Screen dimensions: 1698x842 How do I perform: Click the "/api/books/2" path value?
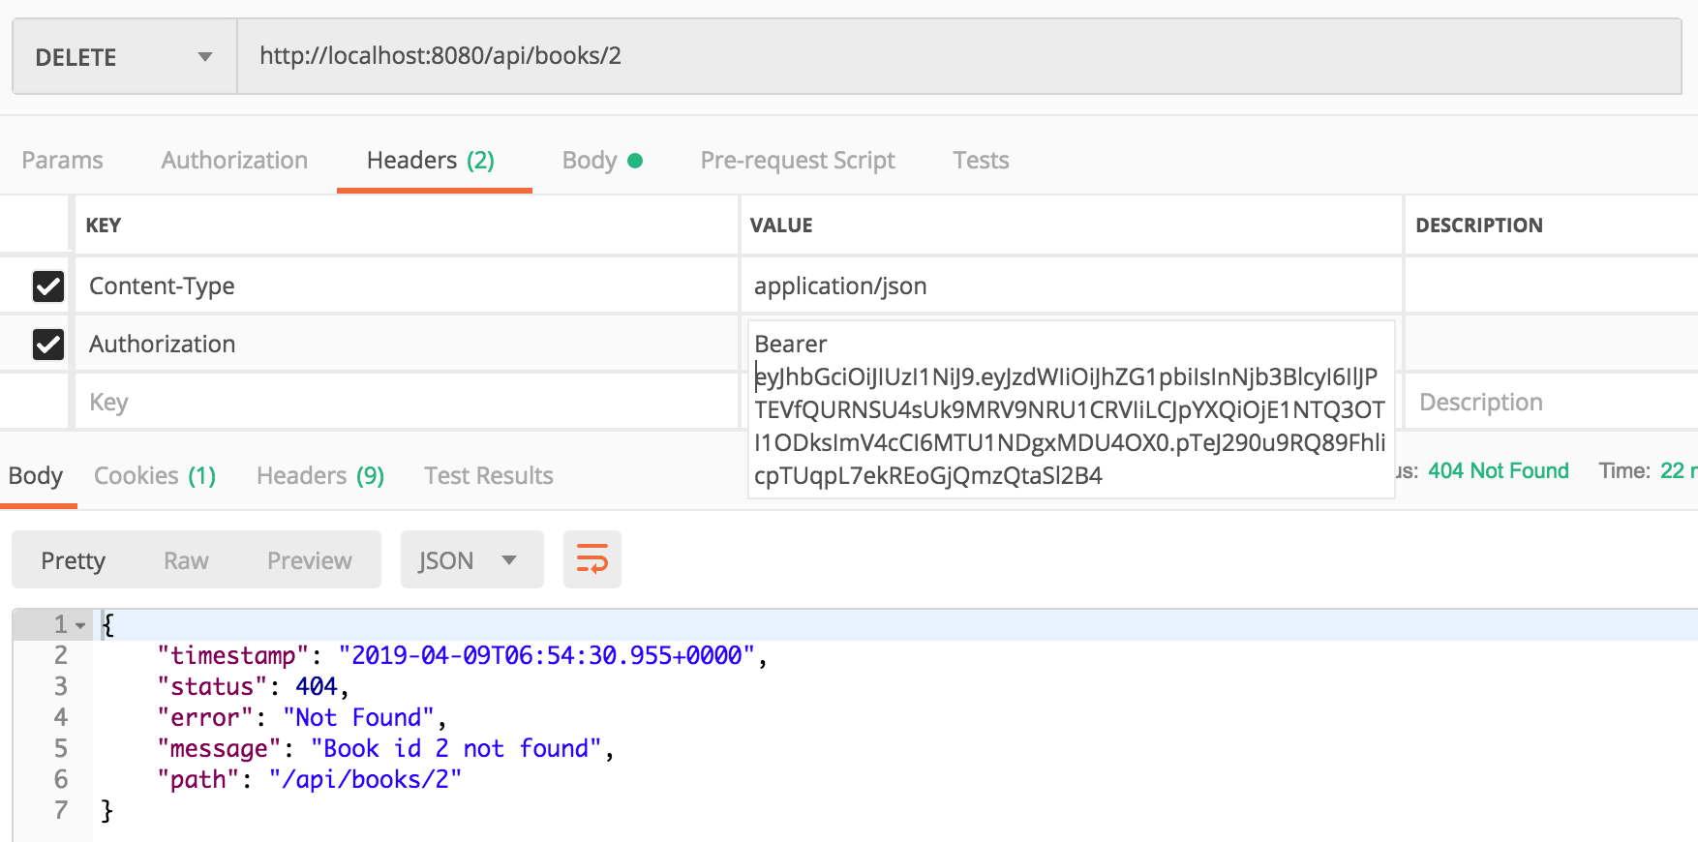(x=365, y=779)
